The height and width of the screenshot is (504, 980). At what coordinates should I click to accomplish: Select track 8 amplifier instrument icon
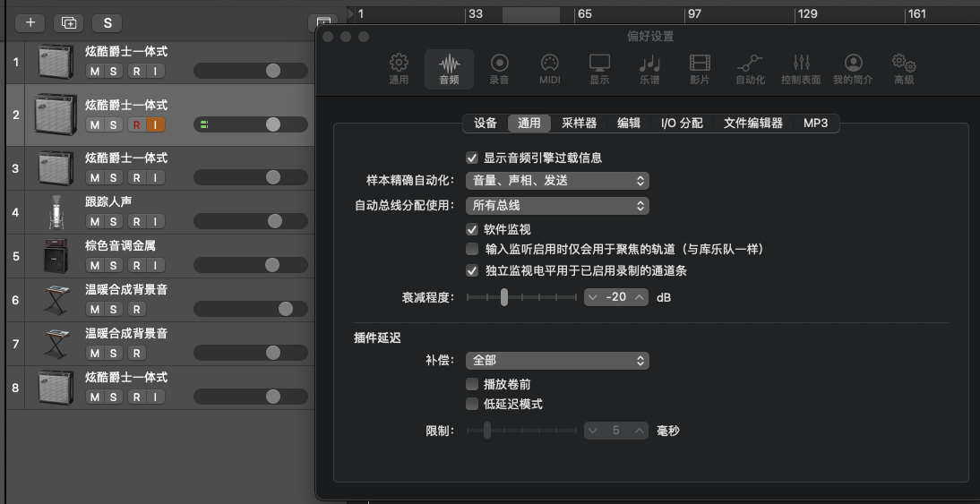pyautogui.click(x=56, y=388)
